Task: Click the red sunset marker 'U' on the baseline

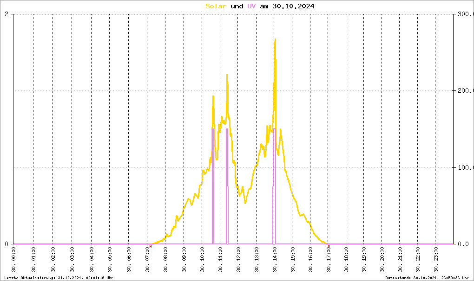Action: click(329, 246)
